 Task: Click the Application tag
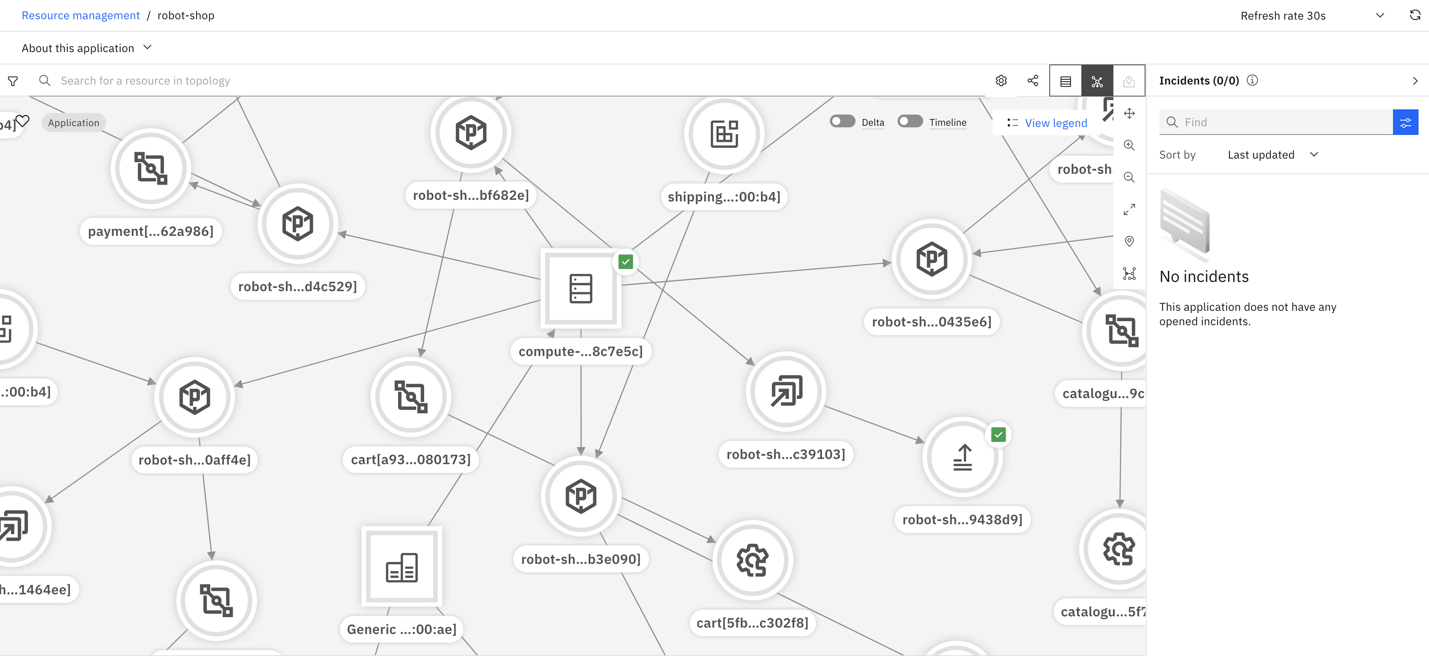(74, 123)
